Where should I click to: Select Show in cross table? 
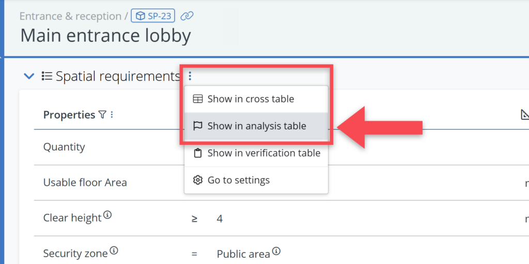point(251,99)
